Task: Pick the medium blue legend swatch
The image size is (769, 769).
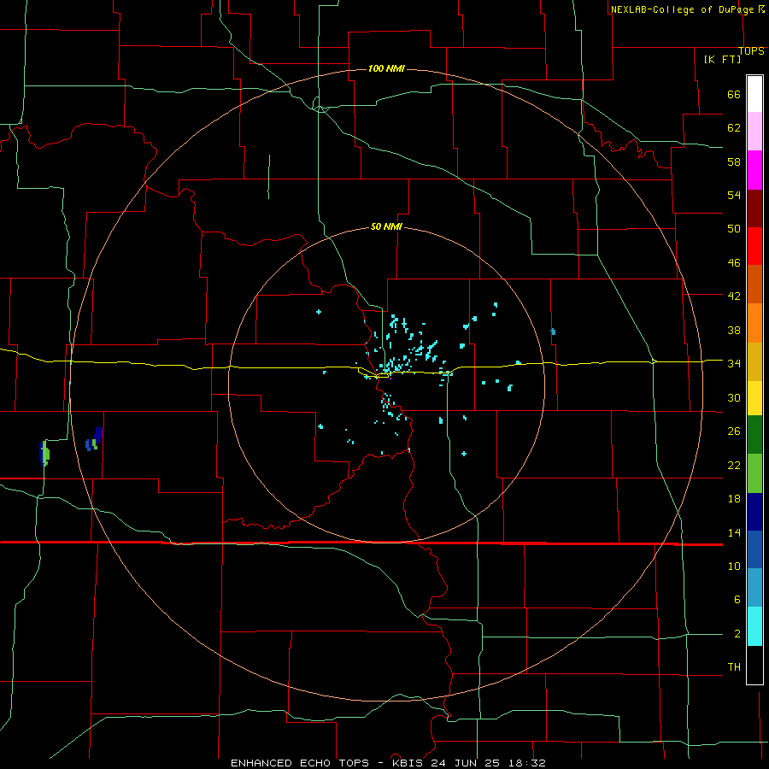Action: coord(754,549)
